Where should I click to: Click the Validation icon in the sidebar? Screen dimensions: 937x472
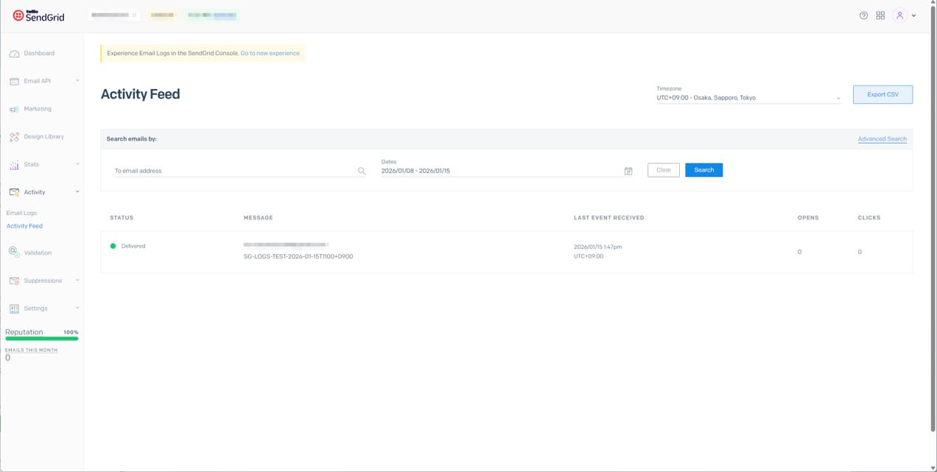[x=13, y=252]
